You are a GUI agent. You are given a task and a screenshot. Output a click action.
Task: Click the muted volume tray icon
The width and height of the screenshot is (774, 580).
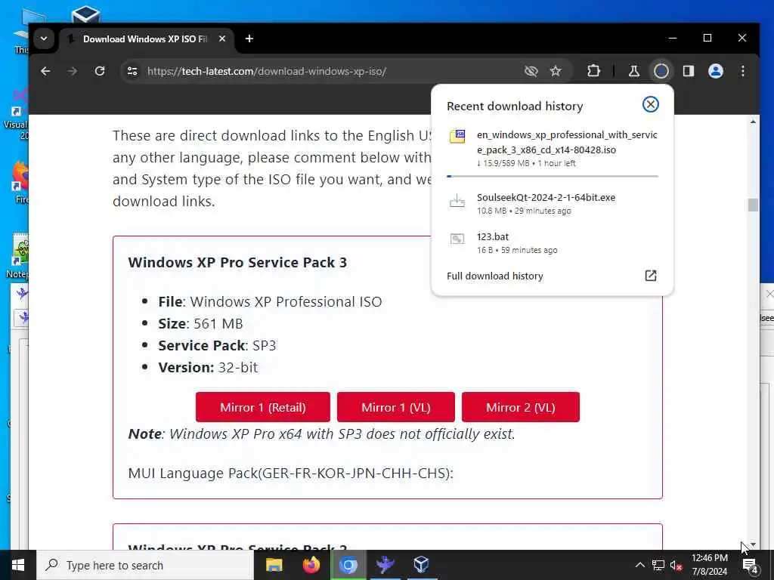[x=676, y=565]
